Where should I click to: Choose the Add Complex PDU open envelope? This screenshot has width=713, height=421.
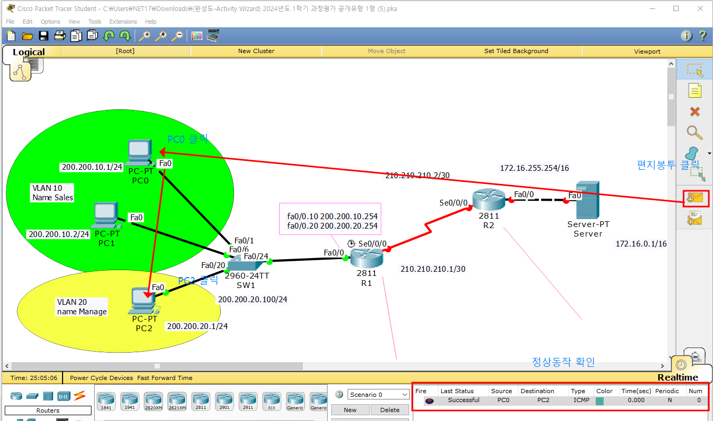(695, 218)
